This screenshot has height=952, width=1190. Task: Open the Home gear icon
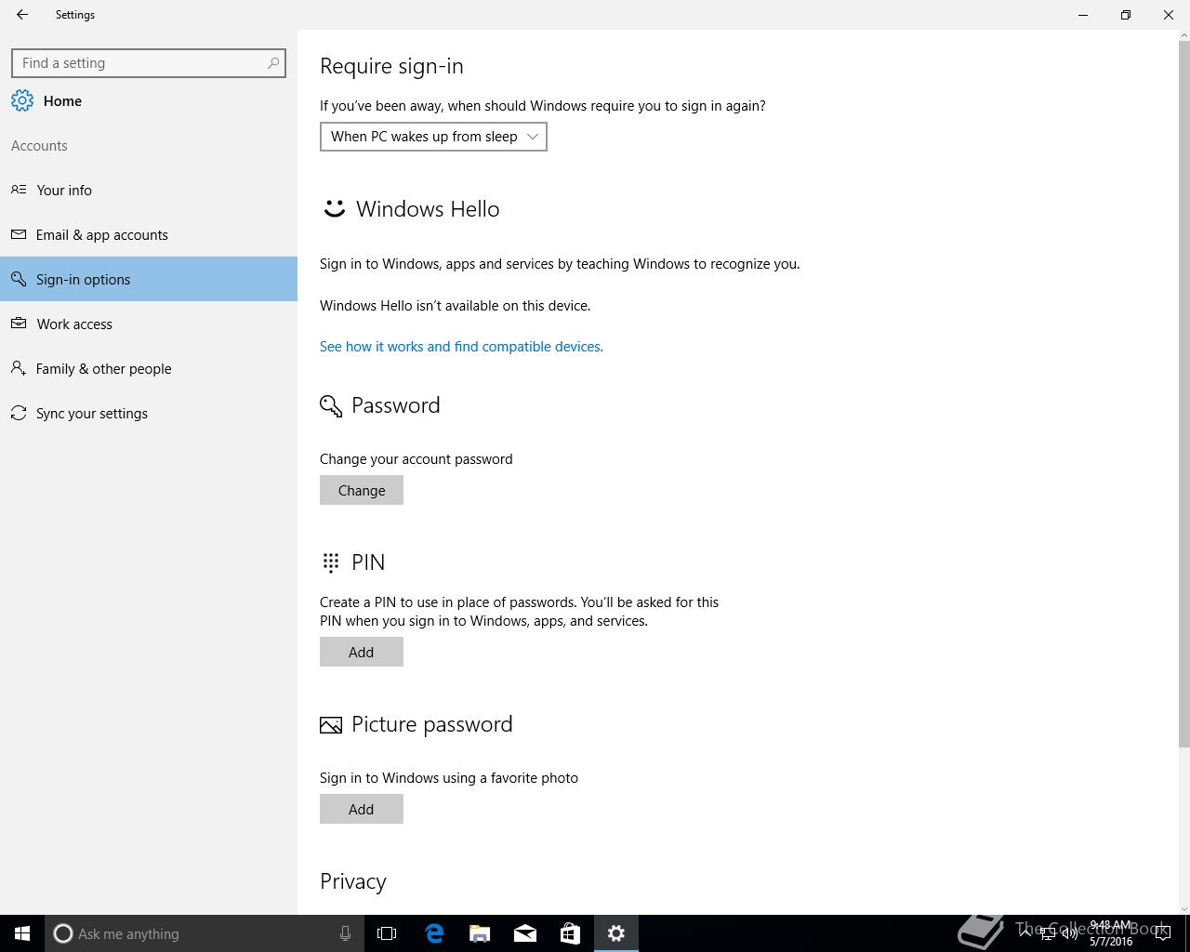22,101
